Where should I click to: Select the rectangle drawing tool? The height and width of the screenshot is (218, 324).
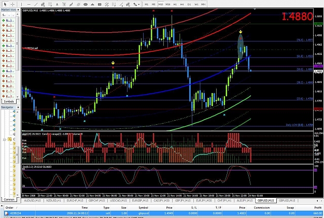click(x=100, y=4)
